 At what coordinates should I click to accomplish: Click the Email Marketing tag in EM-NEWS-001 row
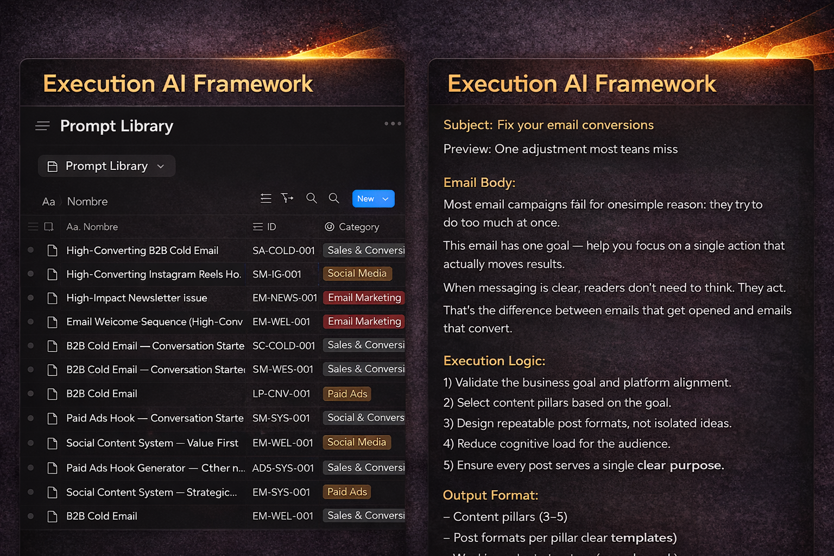click(364, 298)
